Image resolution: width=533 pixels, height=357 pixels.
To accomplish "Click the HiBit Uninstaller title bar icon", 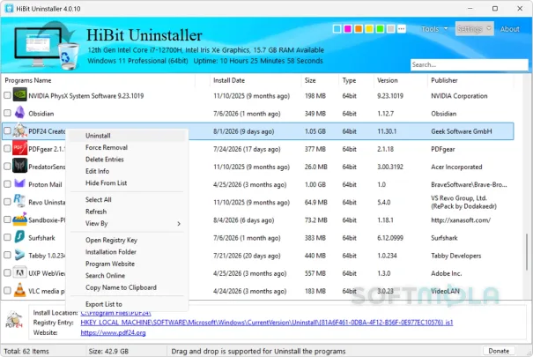I will 9,9.
